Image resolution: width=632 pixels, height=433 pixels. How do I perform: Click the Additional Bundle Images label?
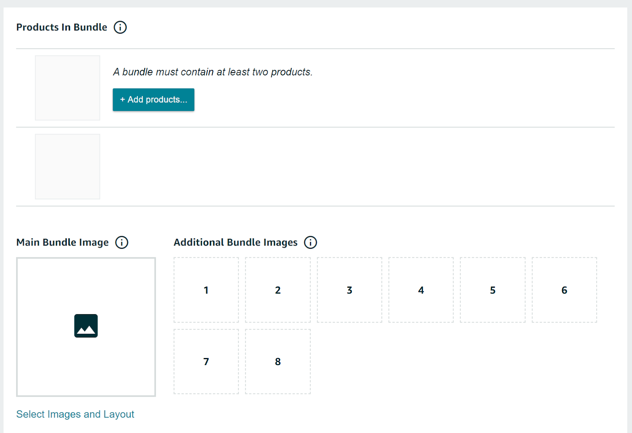coord(235,242)
